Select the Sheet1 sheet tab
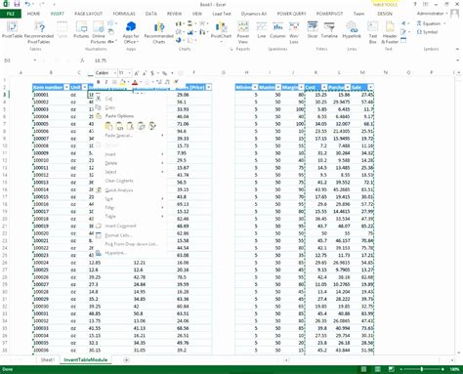 coord(47,359)
